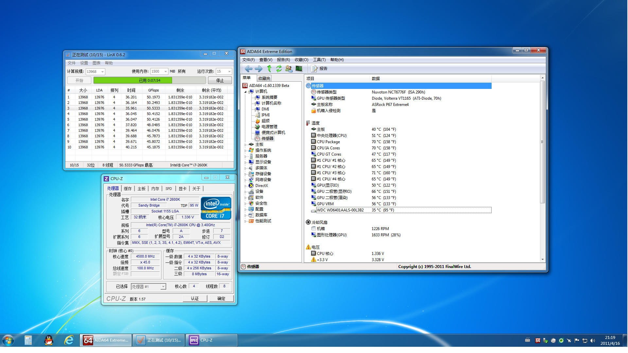This screenshot has width=628, height=353.
Task: Click the AIDA64 forward arrow icon
Action: (258, 69)
